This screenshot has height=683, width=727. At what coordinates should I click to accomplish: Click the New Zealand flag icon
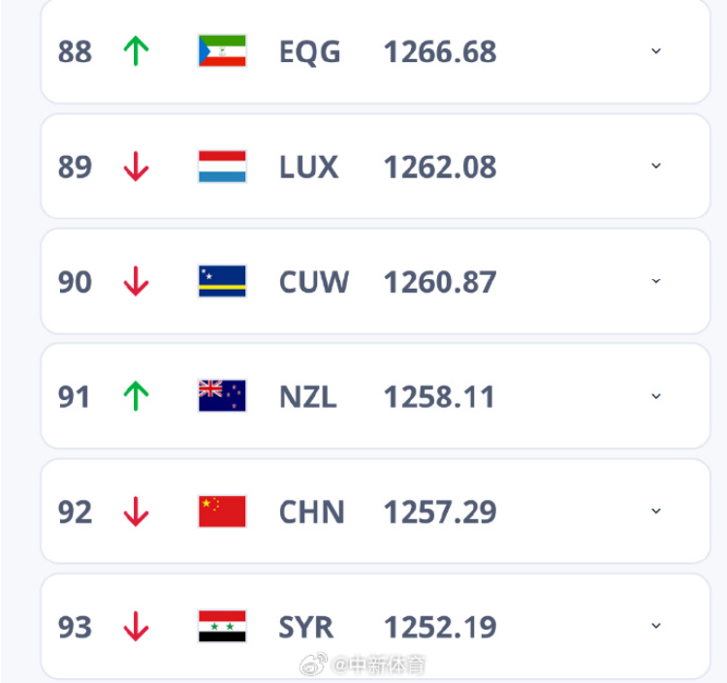point(222,396)
